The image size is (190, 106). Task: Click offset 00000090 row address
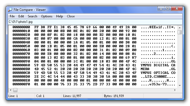tap(21, 61)
